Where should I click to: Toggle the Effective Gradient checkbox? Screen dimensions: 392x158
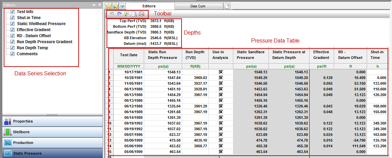pyautogui.click(x=12, y=30)
